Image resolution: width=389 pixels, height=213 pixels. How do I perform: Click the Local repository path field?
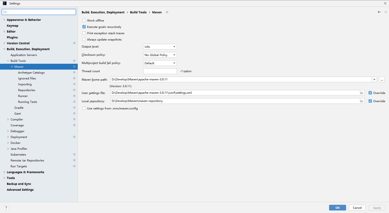coord(237,101)
